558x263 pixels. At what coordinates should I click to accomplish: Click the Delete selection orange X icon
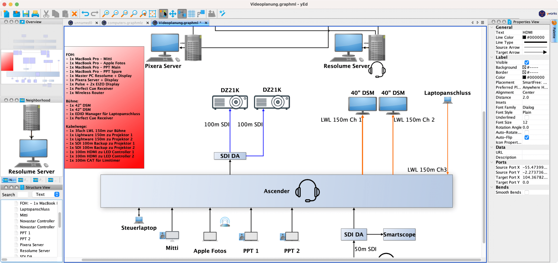click(74, 14)
